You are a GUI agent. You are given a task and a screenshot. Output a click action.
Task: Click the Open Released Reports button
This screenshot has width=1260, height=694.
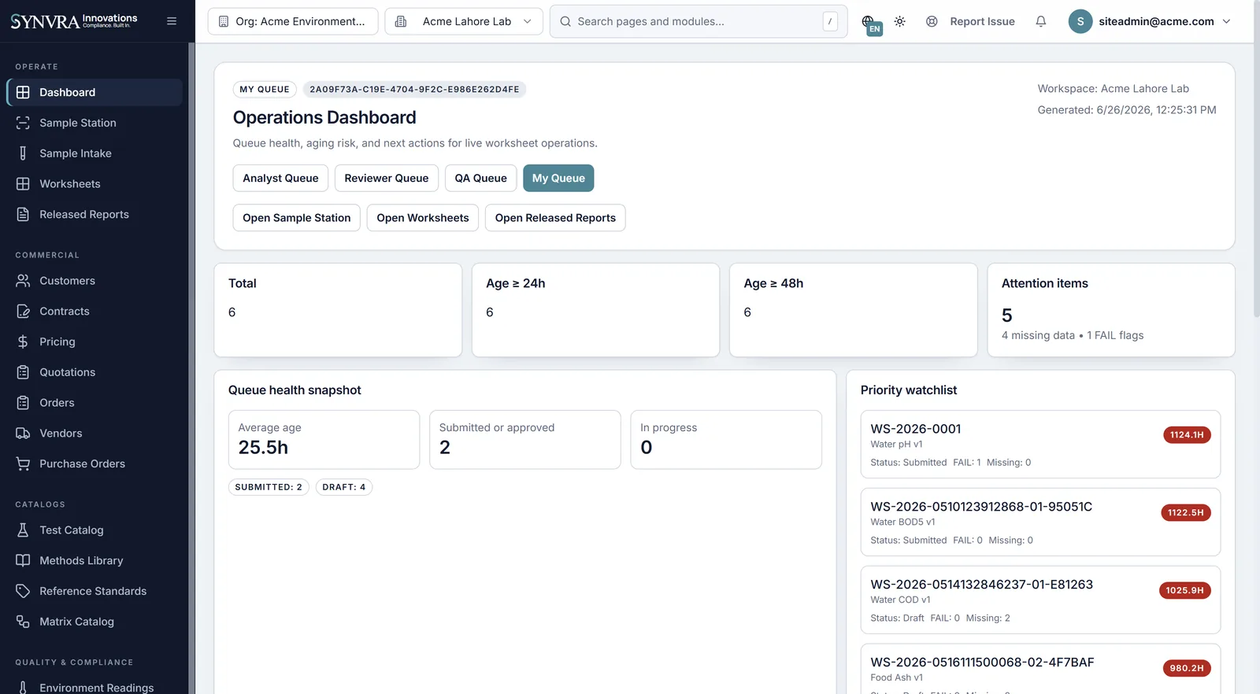click(x=555, y=218)
